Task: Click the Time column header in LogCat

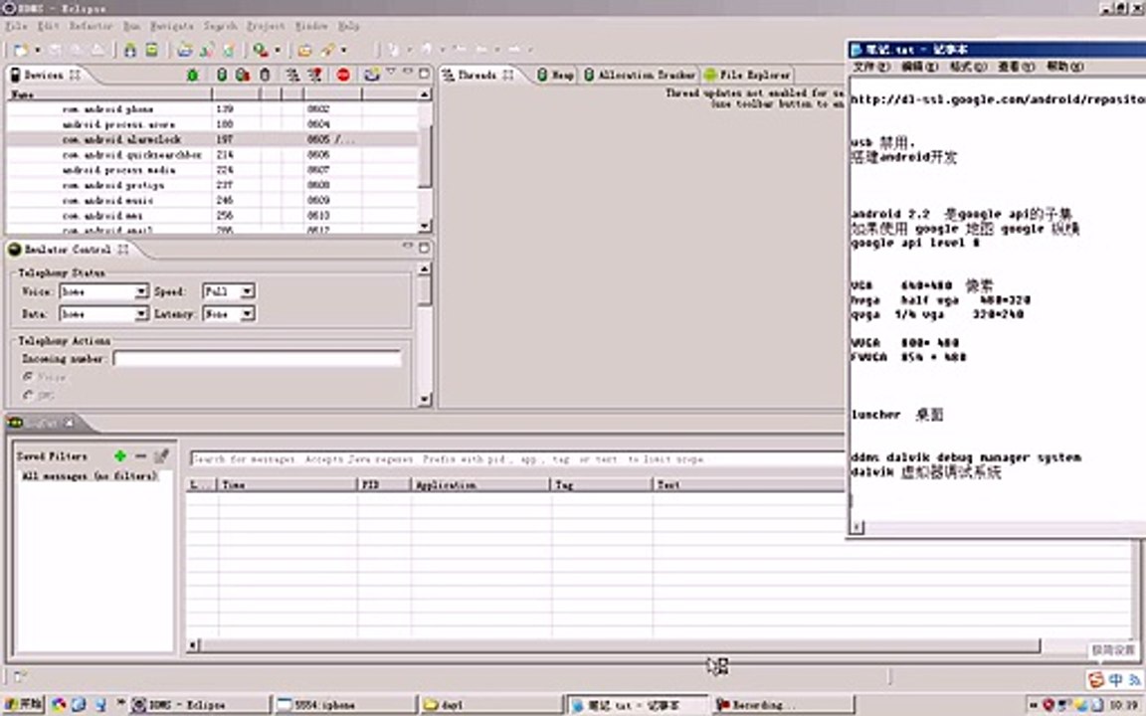Action: pyautogui.click(x=287, y=484)
